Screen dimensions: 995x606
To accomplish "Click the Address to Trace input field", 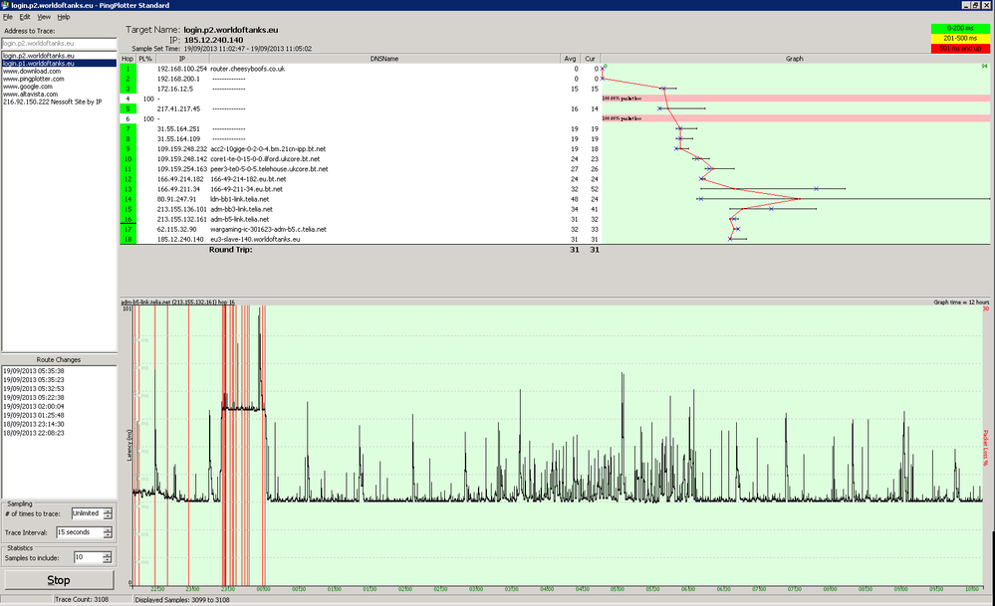I will click(x=59, y=44).
